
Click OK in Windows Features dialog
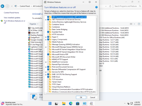coord(81,97)
